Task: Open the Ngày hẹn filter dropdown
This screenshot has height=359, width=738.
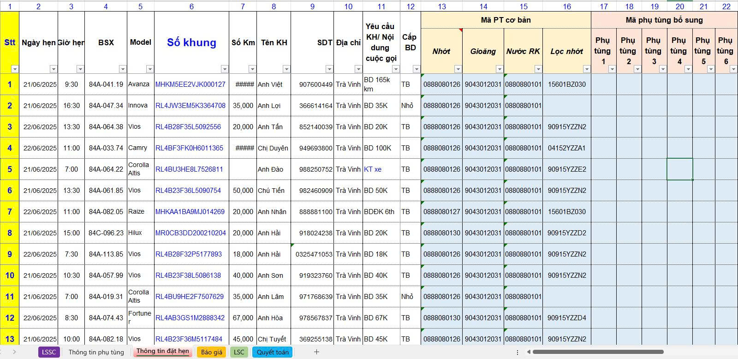Action: tap(54, 69)
